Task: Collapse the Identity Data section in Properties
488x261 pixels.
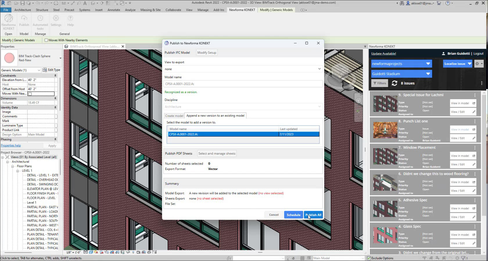Action: click(x=55, y=108)
